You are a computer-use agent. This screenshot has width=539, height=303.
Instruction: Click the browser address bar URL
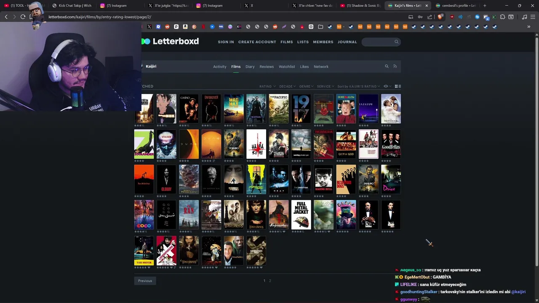click(x=100, y=17)
